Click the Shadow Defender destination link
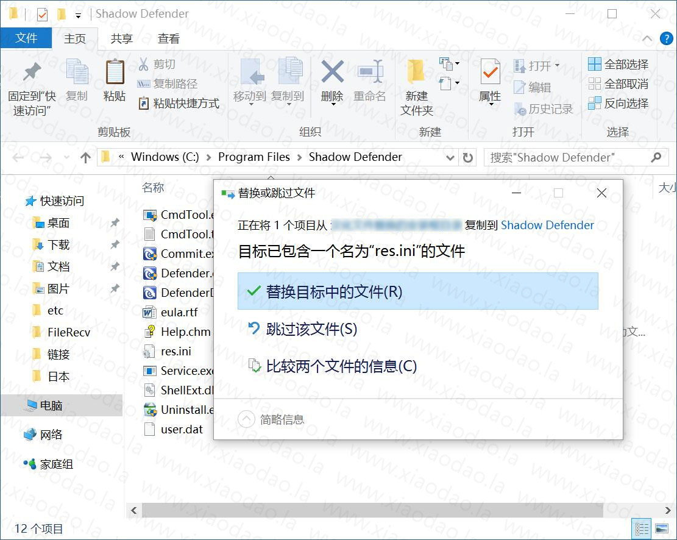 (x=547, y=225)
